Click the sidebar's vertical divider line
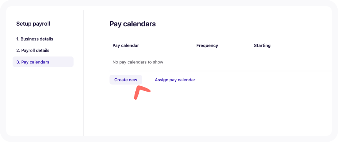338x142 pixels. (83, 73)
